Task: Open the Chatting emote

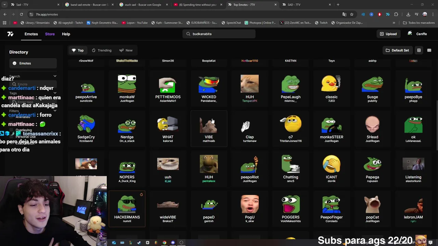Action: [291, 169]
